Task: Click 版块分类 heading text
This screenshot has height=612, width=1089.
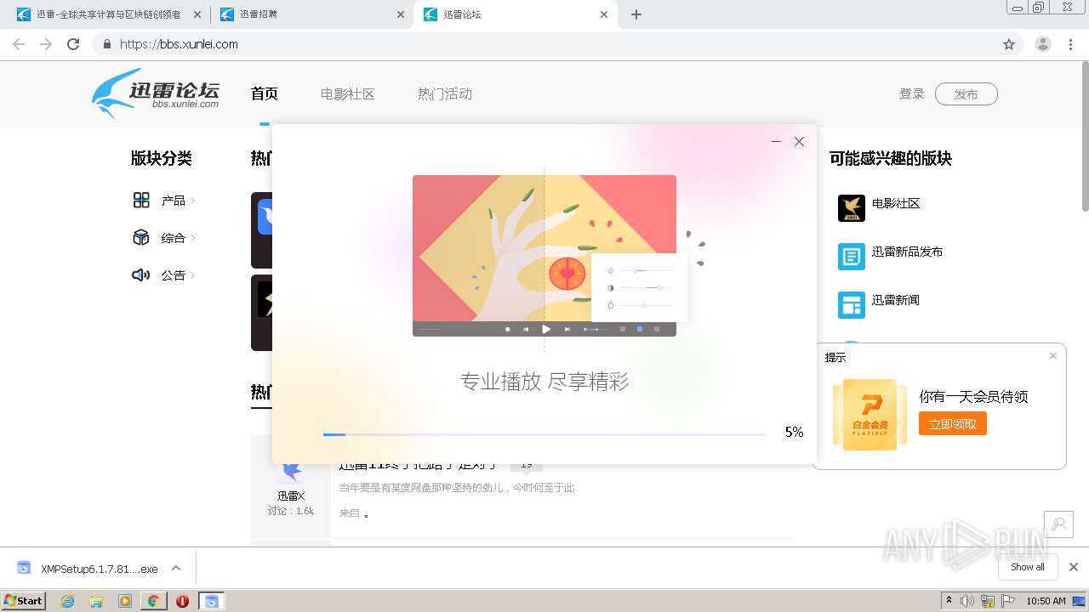Action: (x=162, y=158)
